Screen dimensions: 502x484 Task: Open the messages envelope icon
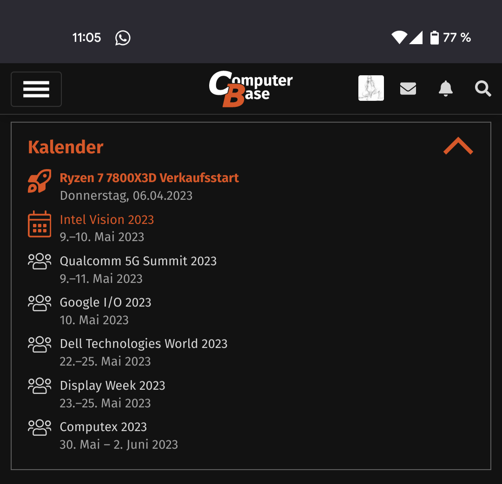click(408, 88)
